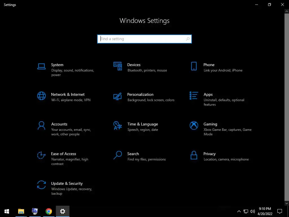
Task: Launch File Explorer from the taskbar
Action: [x=21, y=211]
